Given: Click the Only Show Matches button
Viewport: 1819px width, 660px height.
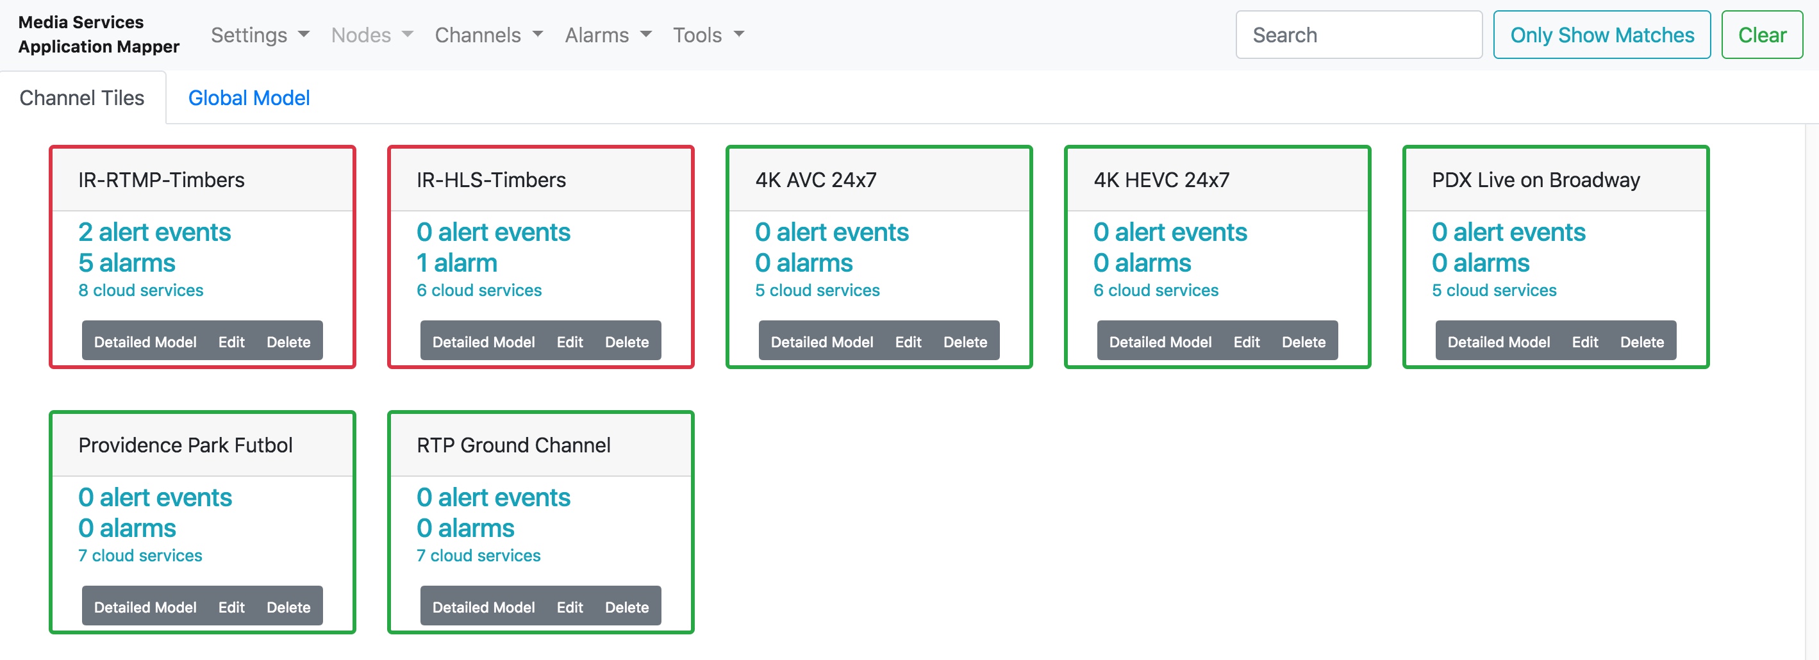Looking at the screenshot, I should click(1601, 35).
